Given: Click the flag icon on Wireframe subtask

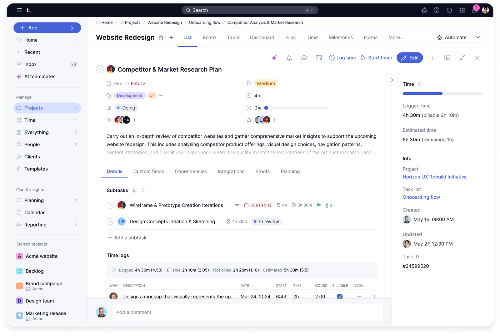Looking at the screenshot, I should (x=319, y=205).
